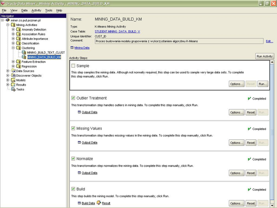Image resolution: width=277 pixels, height=208 pixels.
Task: Click the Association Rules folder icon
Action: 19,34
